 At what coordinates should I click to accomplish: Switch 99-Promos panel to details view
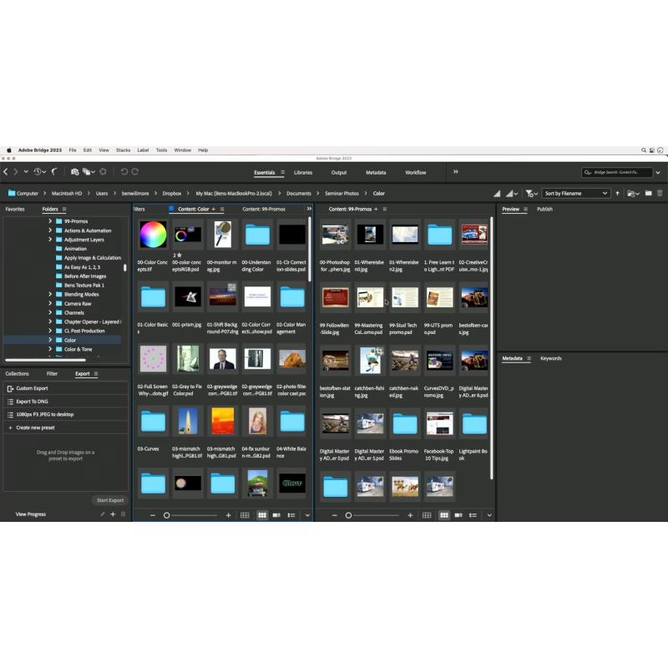458,515
